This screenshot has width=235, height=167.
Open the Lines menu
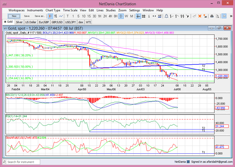(100, 10)
